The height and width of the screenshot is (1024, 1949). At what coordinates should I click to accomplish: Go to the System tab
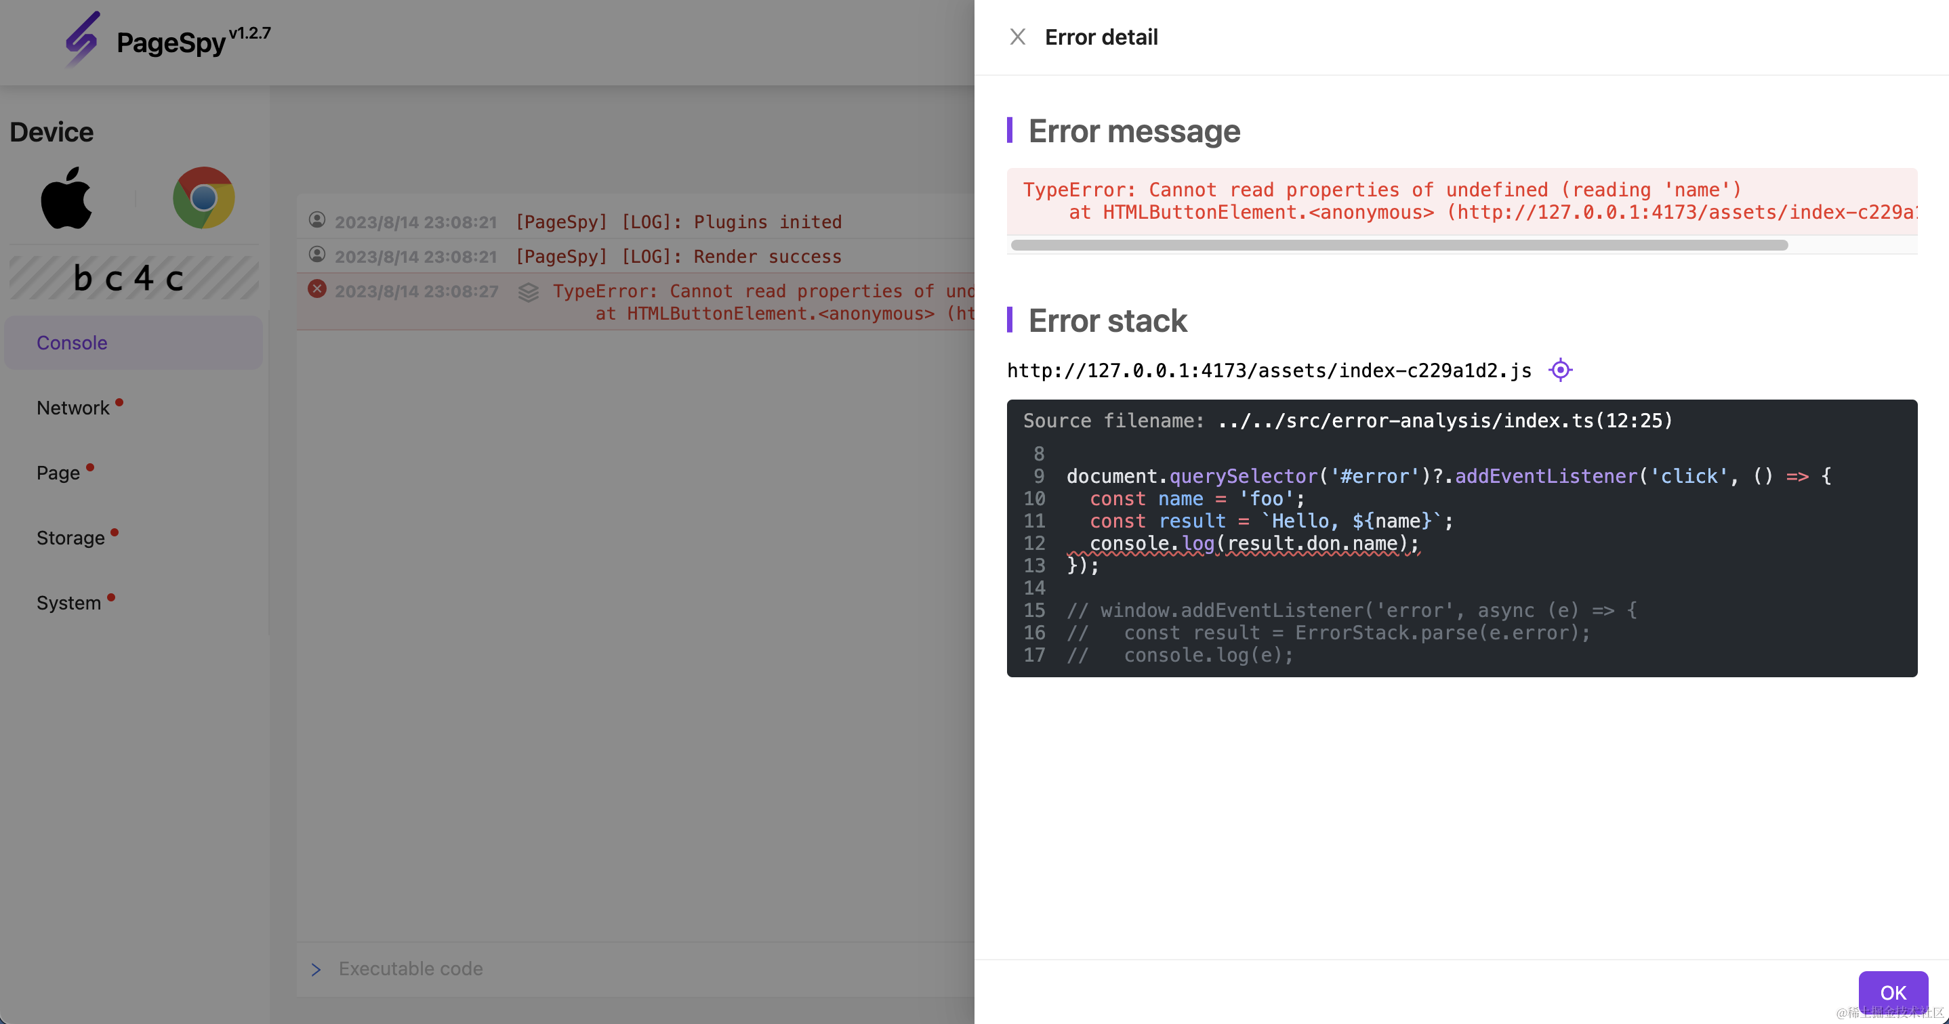(x=68, y=603)
